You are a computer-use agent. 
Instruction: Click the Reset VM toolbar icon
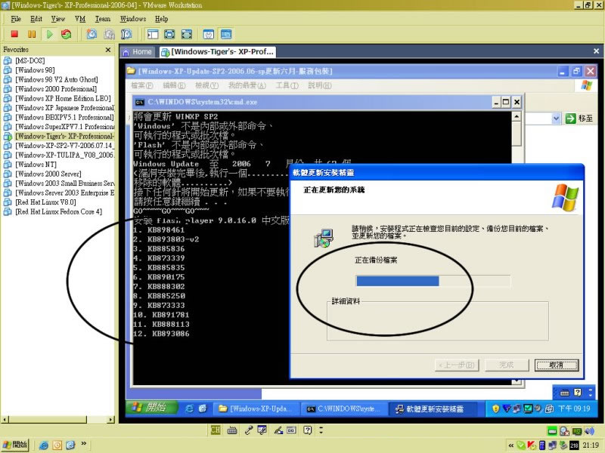tap(67, 34)
